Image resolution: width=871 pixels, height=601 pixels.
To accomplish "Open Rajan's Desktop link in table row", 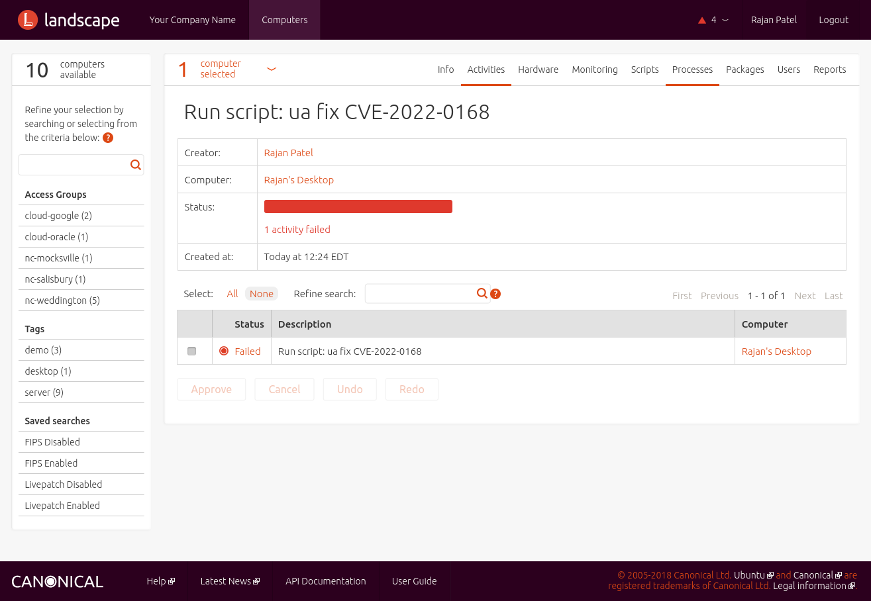I will point(776,351).
